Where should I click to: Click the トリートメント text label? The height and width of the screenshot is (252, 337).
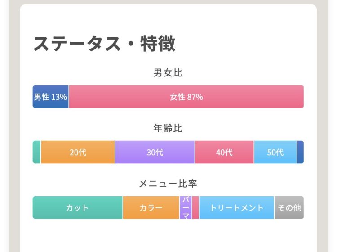[x=236, y=207]
